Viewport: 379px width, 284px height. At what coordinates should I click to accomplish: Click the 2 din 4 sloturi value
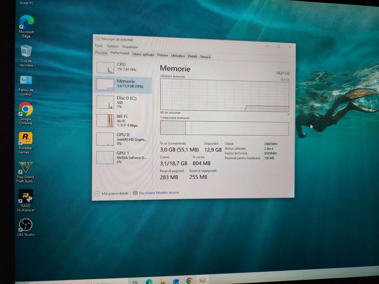coord(269,148)
